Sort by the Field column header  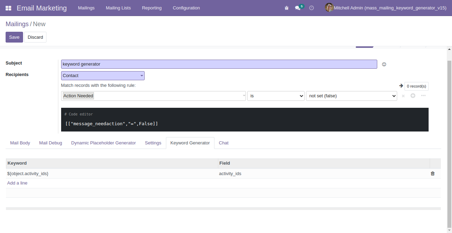324,163
